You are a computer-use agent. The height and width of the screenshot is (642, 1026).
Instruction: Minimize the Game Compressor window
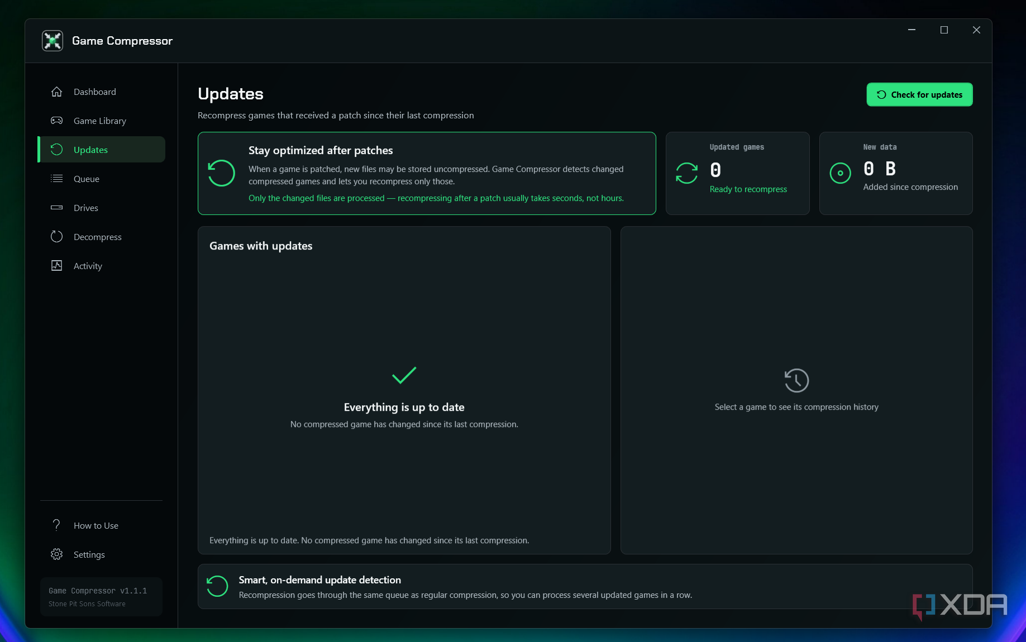pyautogui.click(x=912, y=30)
